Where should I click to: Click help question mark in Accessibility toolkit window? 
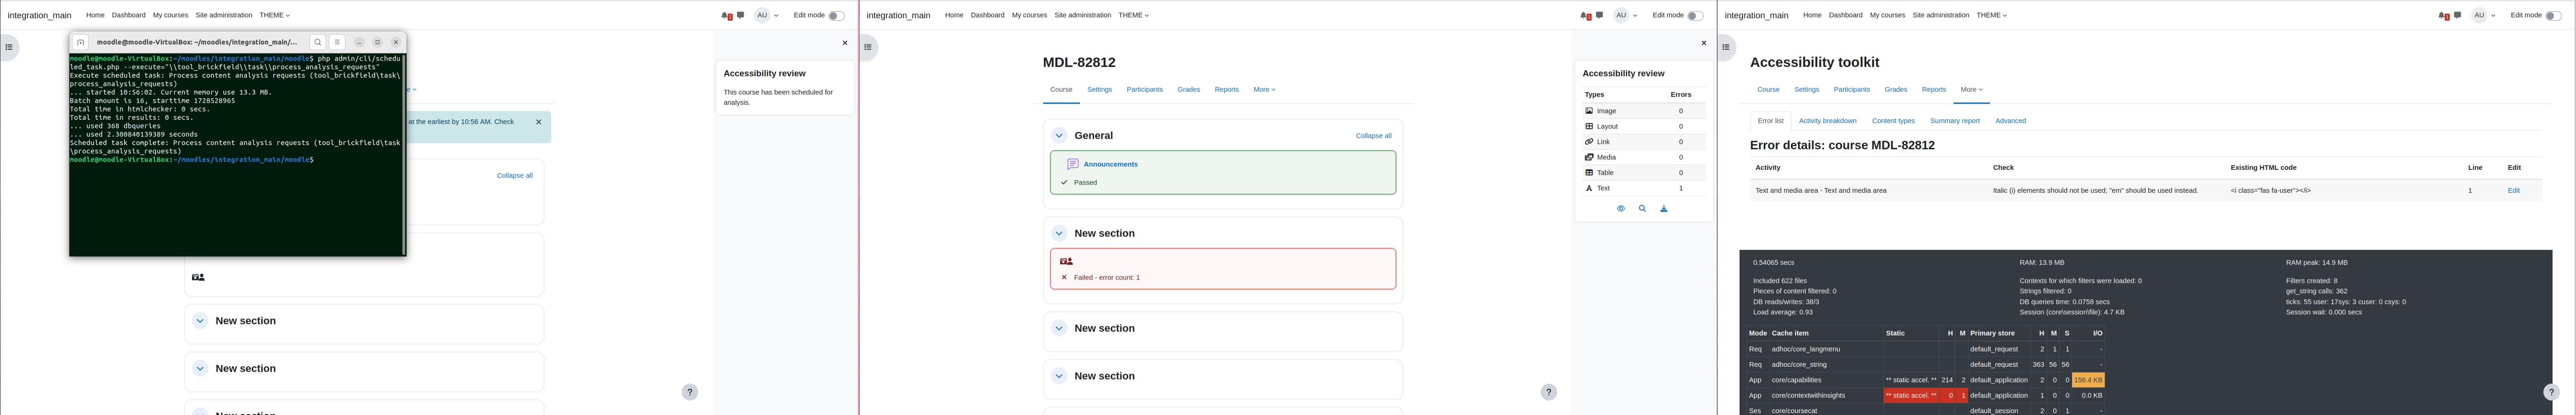pyautogui.click(x=2551, y=392)
